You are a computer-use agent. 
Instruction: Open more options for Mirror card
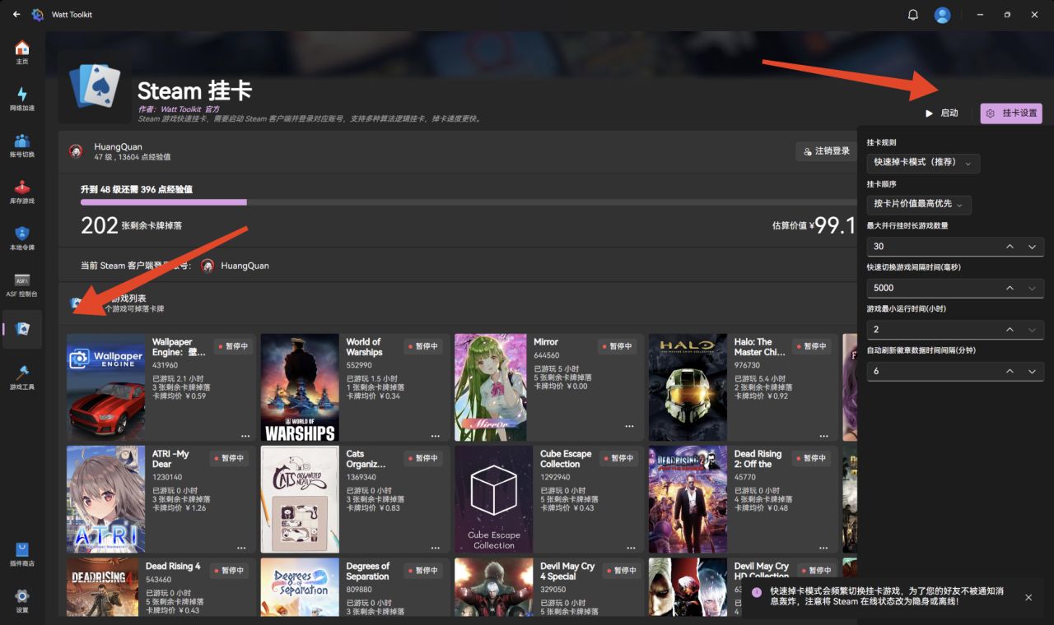(630, 427)
